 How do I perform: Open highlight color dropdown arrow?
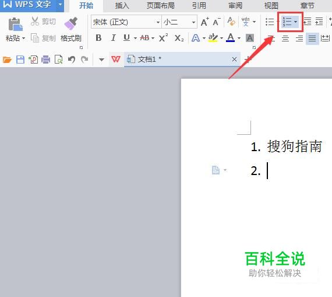[x=221, y=39]
